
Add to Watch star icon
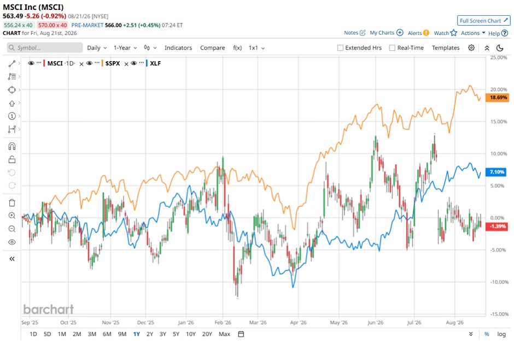(x=454, y=33)
